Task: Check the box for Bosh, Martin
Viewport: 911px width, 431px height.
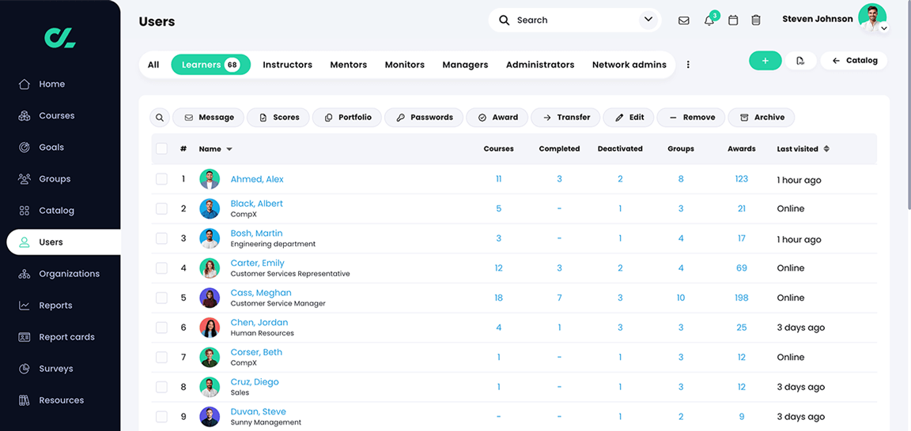Action: point(161,238)
